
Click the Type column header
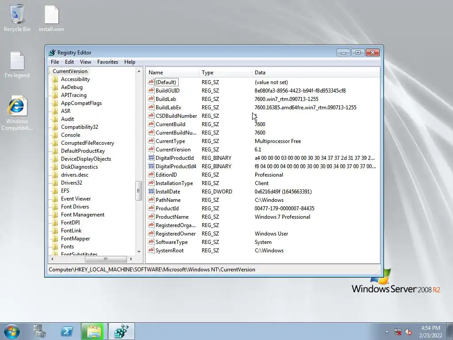(225, 73)
